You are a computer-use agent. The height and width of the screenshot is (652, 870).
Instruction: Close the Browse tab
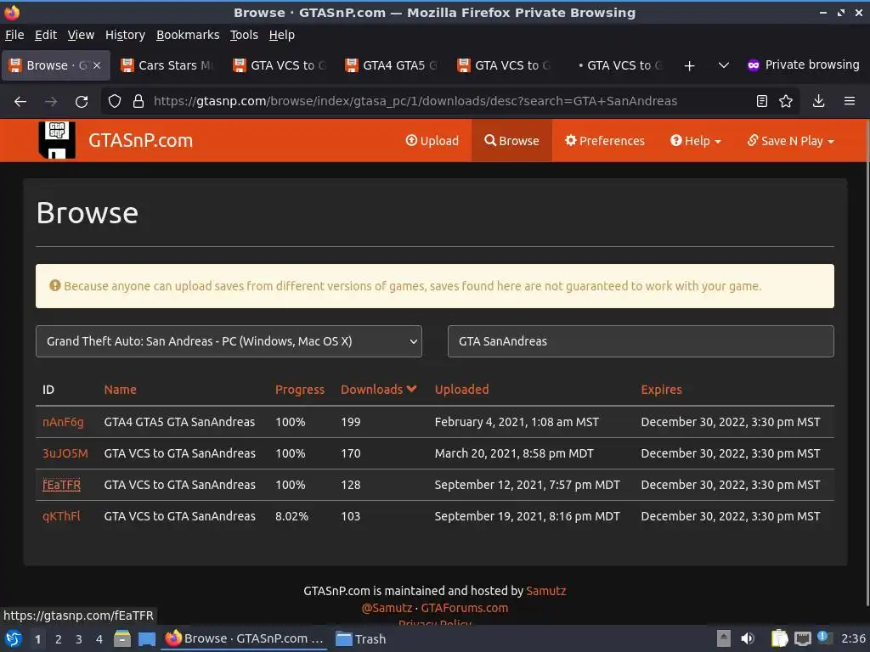coord(97,65)
